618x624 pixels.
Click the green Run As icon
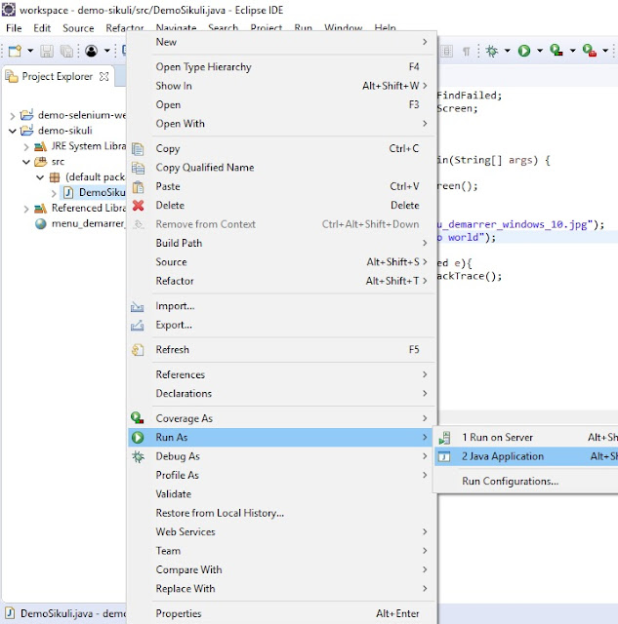pos(138,438)
